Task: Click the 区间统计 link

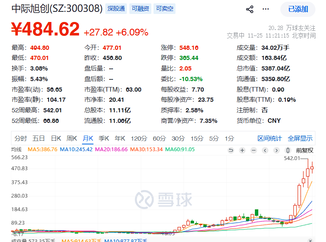Action: (270, 139)
